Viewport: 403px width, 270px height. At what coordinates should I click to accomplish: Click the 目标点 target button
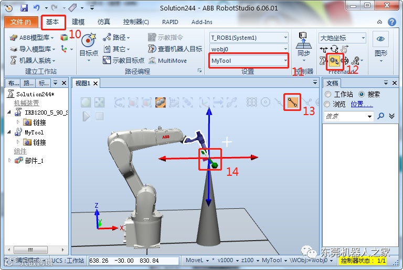(89, 48)
